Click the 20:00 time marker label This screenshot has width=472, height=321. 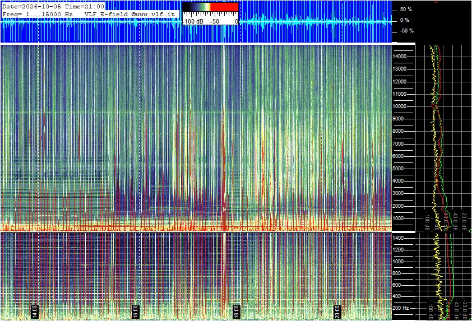tap(337, 311)
